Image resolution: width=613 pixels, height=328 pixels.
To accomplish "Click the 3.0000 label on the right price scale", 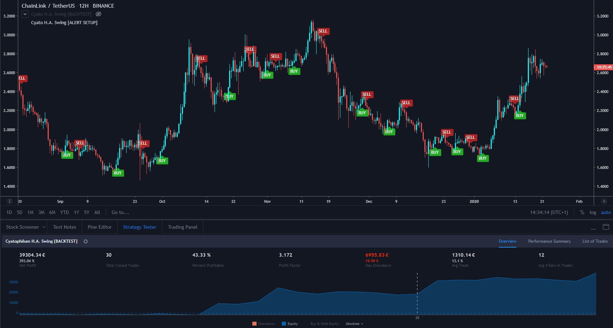I will pos(602,35).
